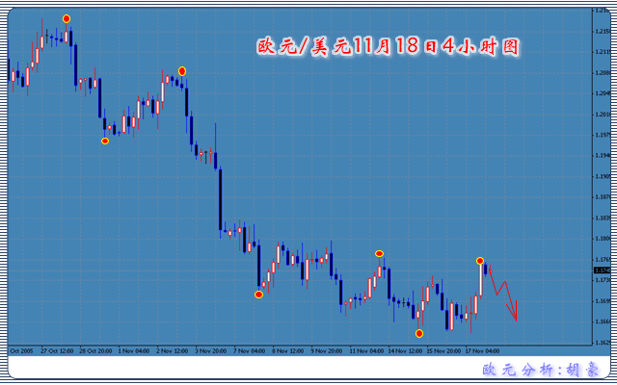
Task: Select the 28 Oct 20:00 time label
Action: 95,350
